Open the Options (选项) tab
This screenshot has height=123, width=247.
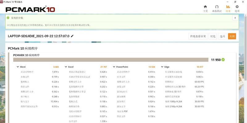[x=237, y=9]
